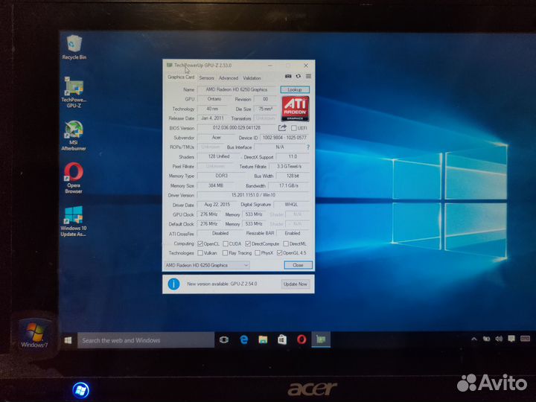536x402 pixels.
Task: Toggle the DirectCompute checkbox
Action: pos(248,243)
